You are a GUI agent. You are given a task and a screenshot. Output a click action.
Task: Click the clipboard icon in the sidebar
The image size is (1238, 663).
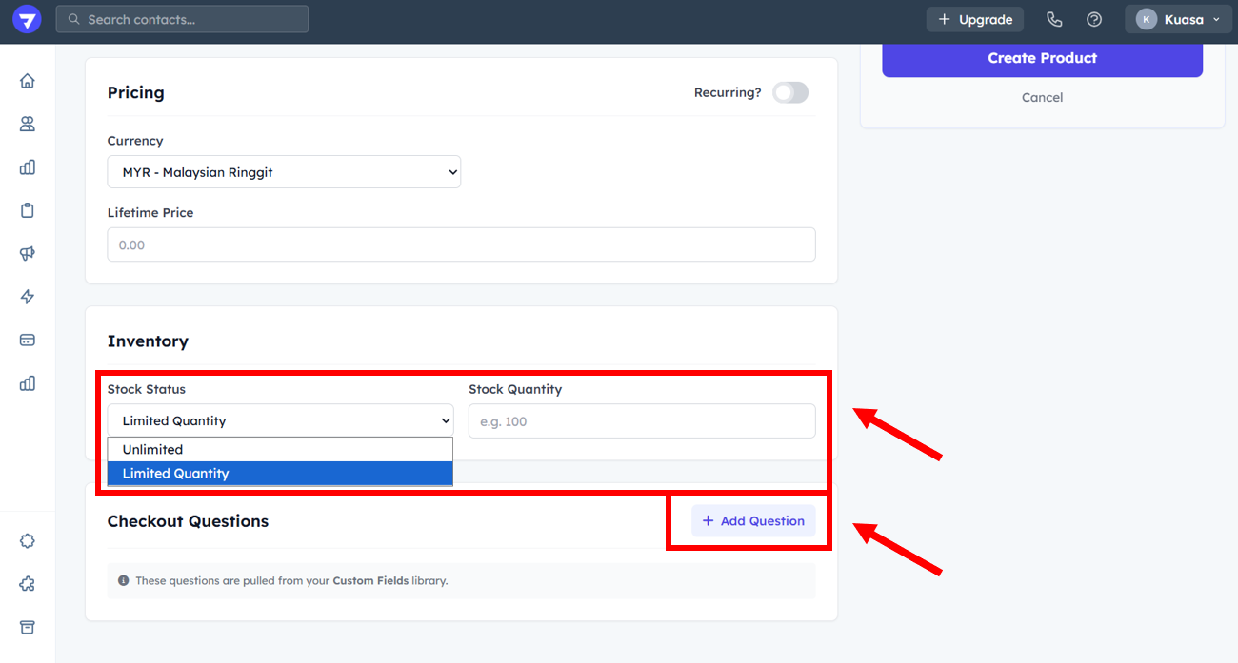pos(28,210)
